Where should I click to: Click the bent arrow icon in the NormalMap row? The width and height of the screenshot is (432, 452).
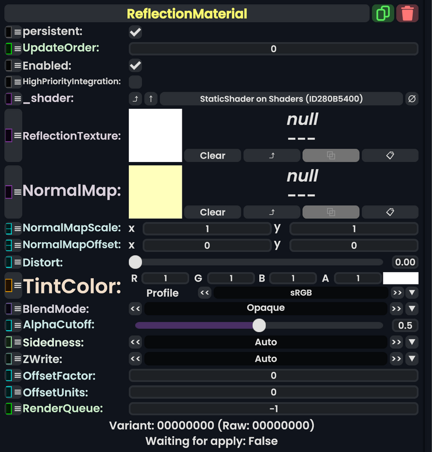tap(272, 212)
